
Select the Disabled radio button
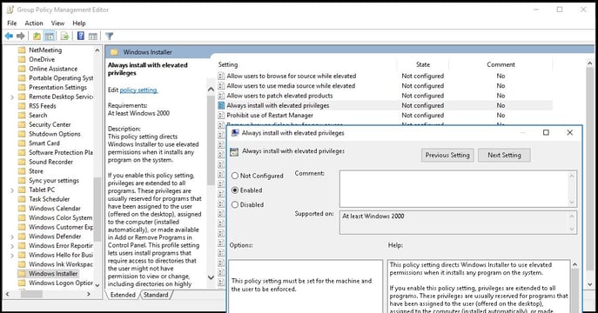coord(235,204)
